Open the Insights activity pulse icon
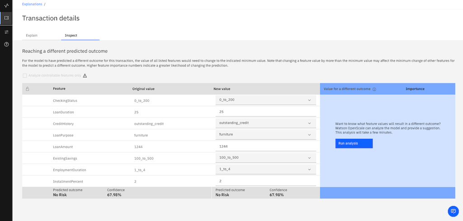 (x=6, y=5)
